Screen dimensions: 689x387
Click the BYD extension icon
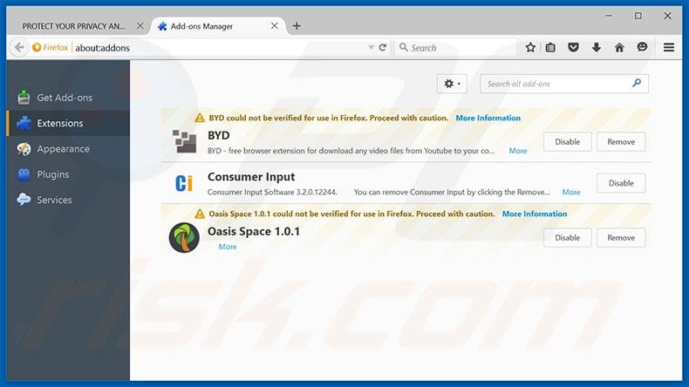pos(184,141)
